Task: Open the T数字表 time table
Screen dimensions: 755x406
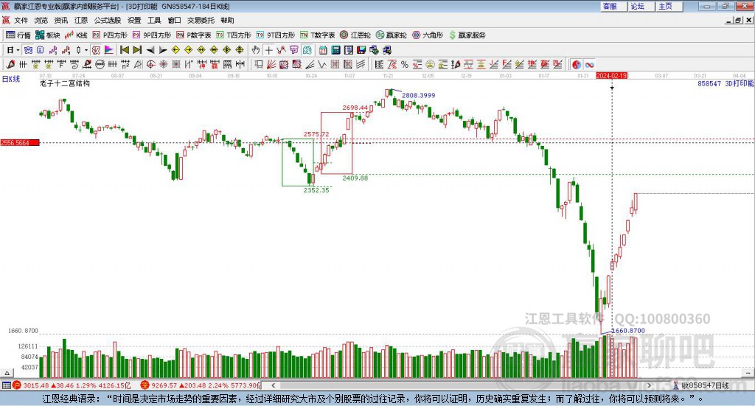Action: click(317, 35)
